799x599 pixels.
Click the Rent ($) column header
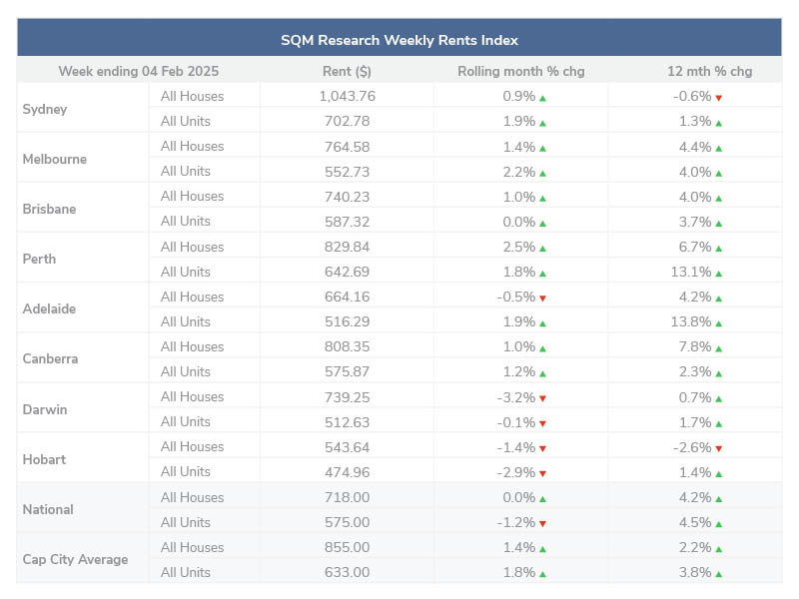pyautogui.click(x=347, y=71)
